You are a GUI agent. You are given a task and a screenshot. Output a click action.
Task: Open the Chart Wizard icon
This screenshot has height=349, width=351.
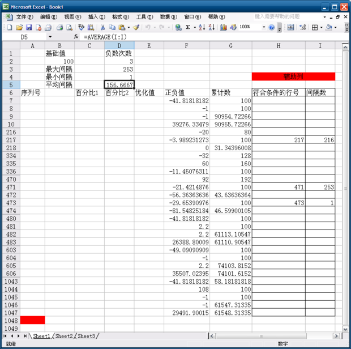[x=224, y=27]
